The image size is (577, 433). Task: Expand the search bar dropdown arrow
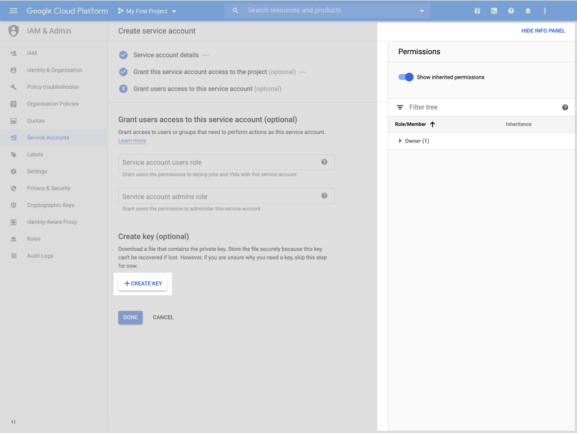pyautogui.click(x=422, y=11)
